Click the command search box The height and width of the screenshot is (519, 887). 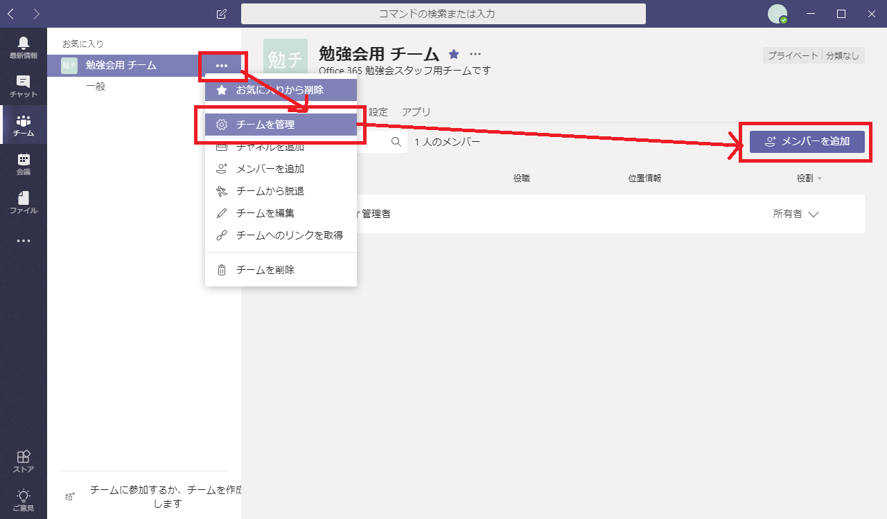pos(443,14)
